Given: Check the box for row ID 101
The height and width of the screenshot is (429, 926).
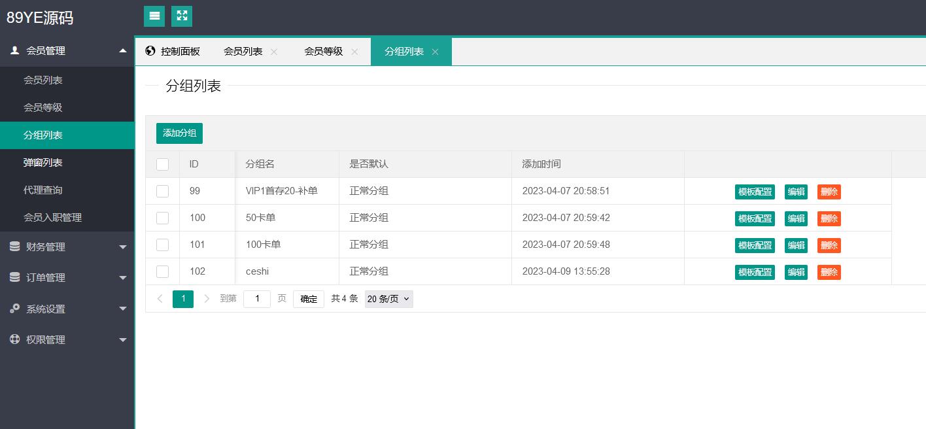Looking at the screenshot, I should pyautogui.click(x=163, y=245).
